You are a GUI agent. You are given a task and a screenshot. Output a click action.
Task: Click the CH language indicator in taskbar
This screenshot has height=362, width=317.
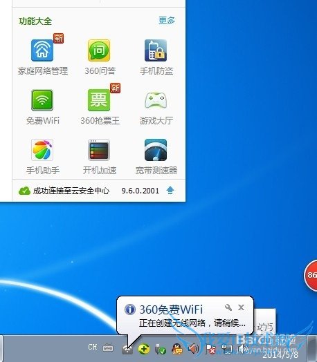[x=93, y=347]
